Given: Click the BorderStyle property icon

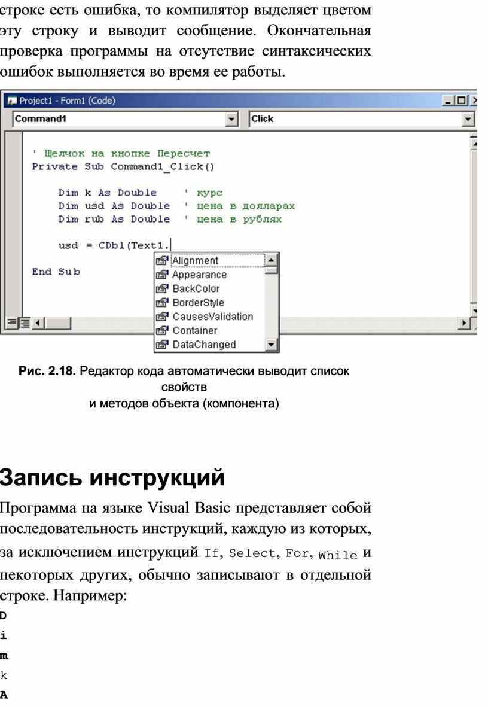Looking at the screenshot, I should pos(162,303).
